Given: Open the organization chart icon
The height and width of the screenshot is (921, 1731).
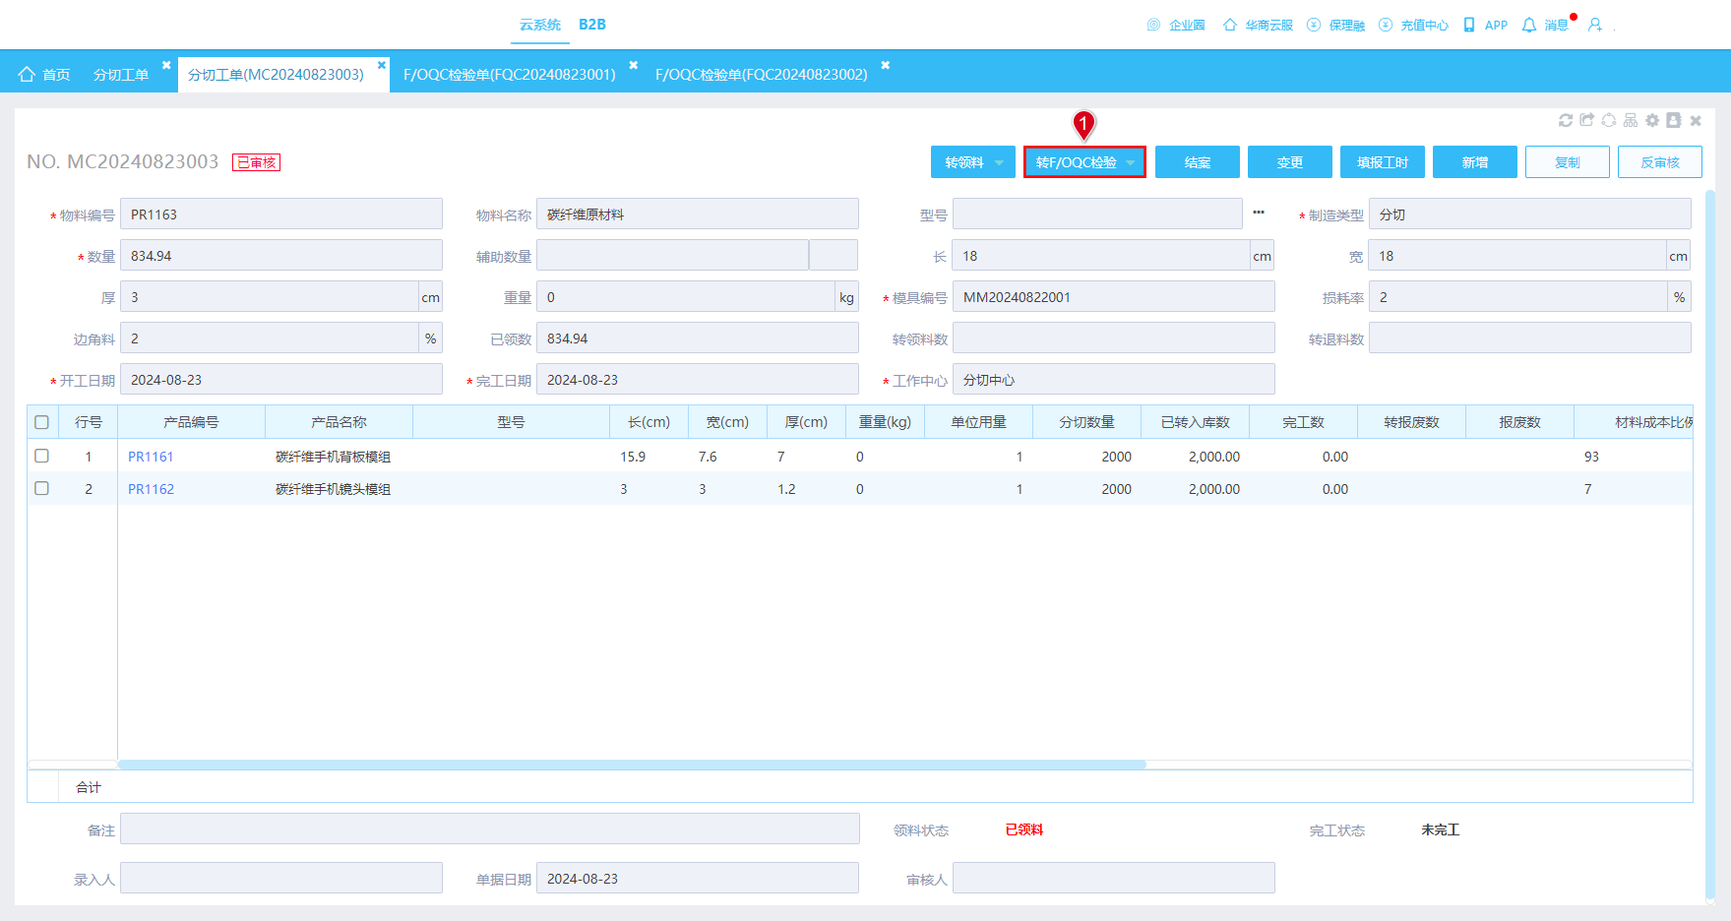Looking at the screenshot, I should pyautogui.click(x=1631, y=120).
